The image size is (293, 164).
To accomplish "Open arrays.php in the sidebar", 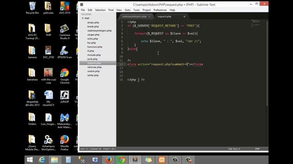I will (93, 22).
